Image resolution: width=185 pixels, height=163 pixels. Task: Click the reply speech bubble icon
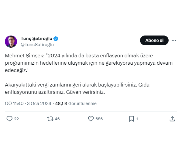coord(9,119)
